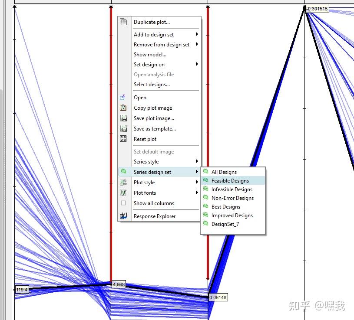Click the Infeasible Designs set icon

[x=205, y=189]
